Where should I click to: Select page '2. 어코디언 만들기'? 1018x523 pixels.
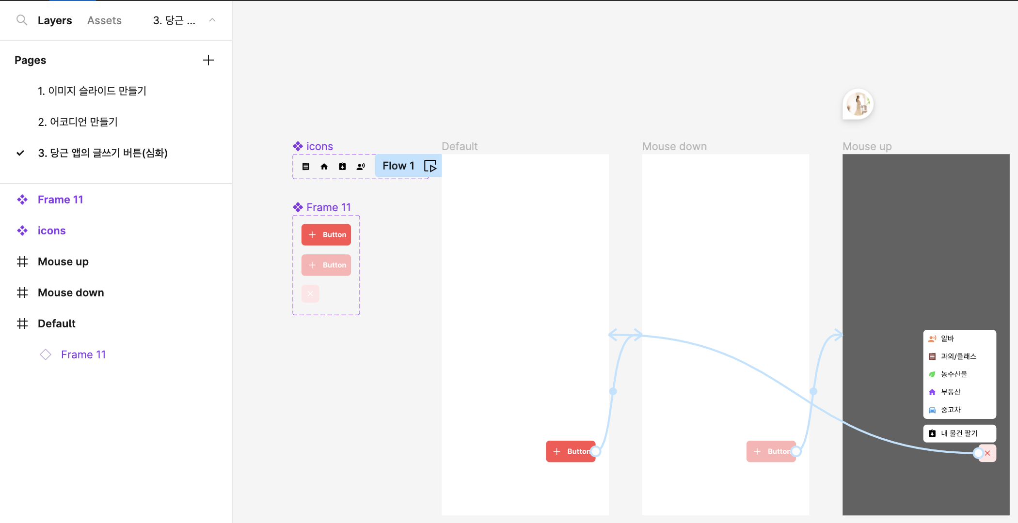pyautogui.click(x=78, y=122)
